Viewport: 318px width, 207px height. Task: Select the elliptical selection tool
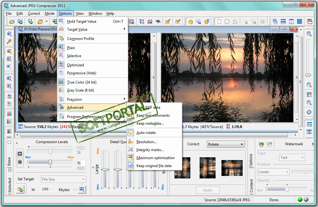[x=227, y=21]
